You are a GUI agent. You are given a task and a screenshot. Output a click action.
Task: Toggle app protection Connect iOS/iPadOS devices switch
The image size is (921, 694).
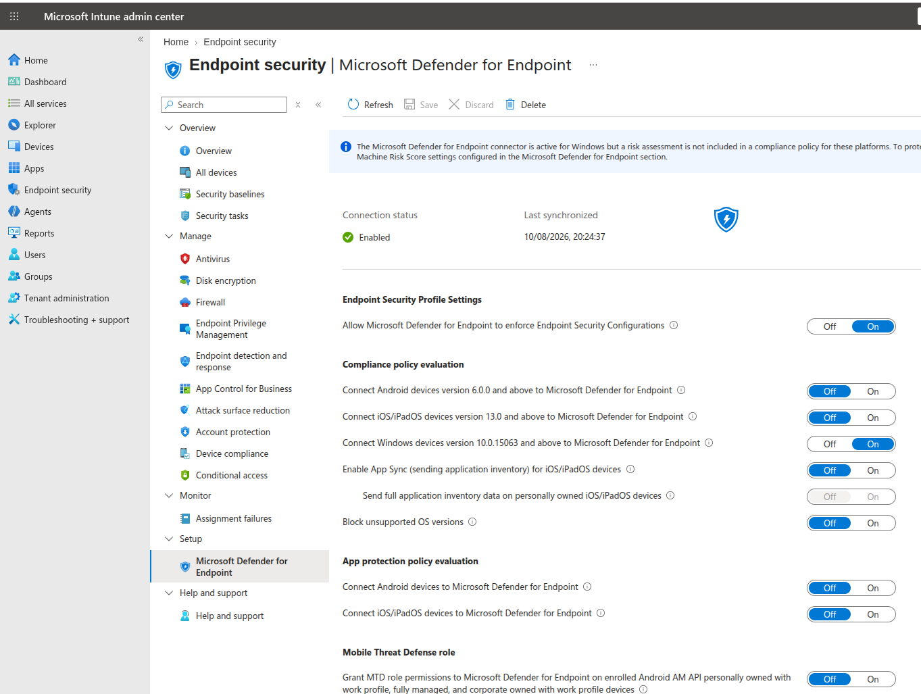(851, 614)
